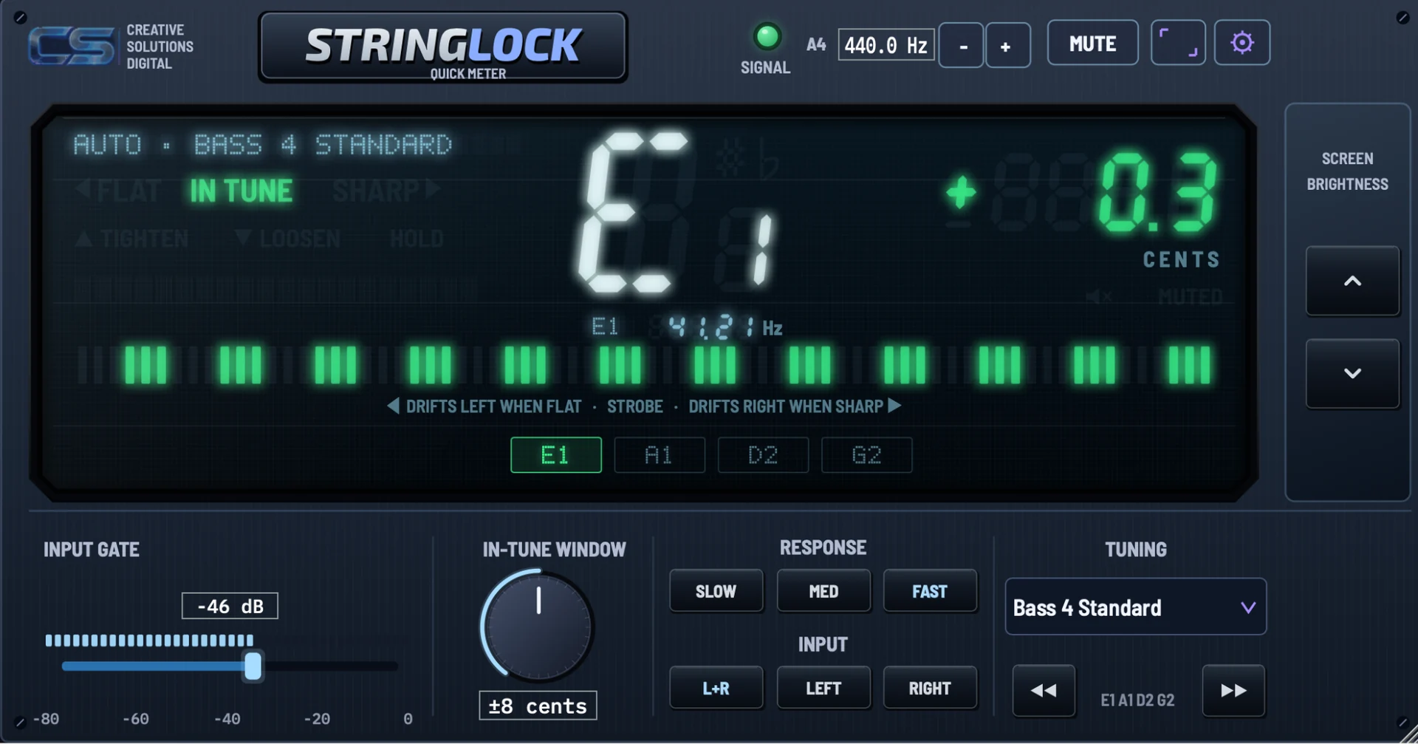Click the ±8 cents value box
1418x744 pixels.
pos(538,706)
